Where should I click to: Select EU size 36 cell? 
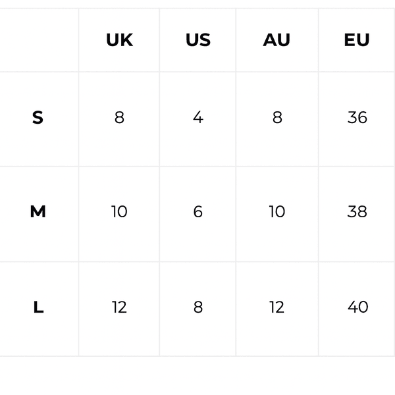pos(357,118)
